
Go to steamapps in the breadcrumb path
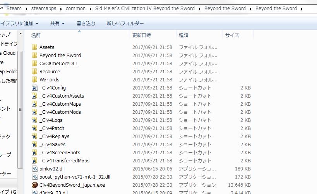tap(44, 8)
